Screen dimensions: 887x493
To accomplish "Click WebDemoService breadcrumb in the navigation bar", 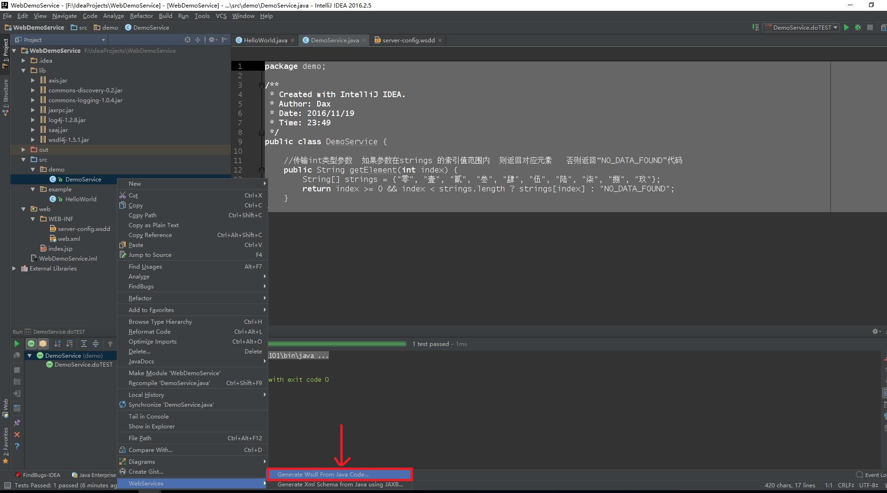I will click(x=34, y=27).
